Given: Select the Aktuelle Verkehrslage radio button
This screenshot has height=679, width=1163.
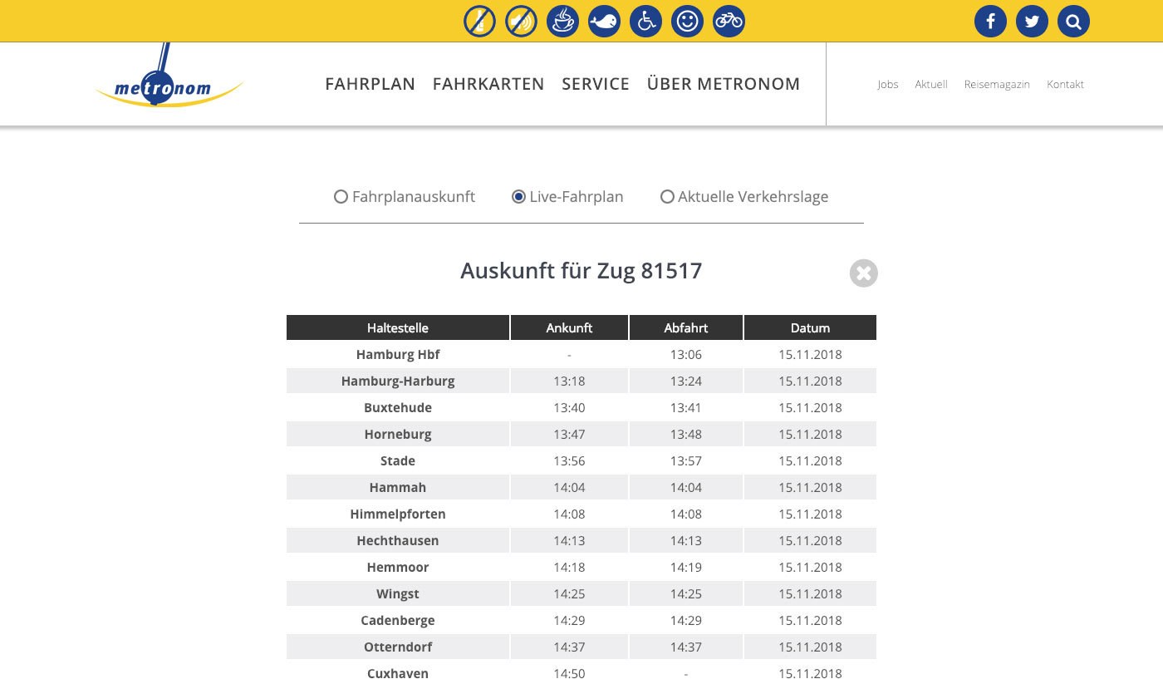Looking at the screenshot, I should tap(667, 197).
